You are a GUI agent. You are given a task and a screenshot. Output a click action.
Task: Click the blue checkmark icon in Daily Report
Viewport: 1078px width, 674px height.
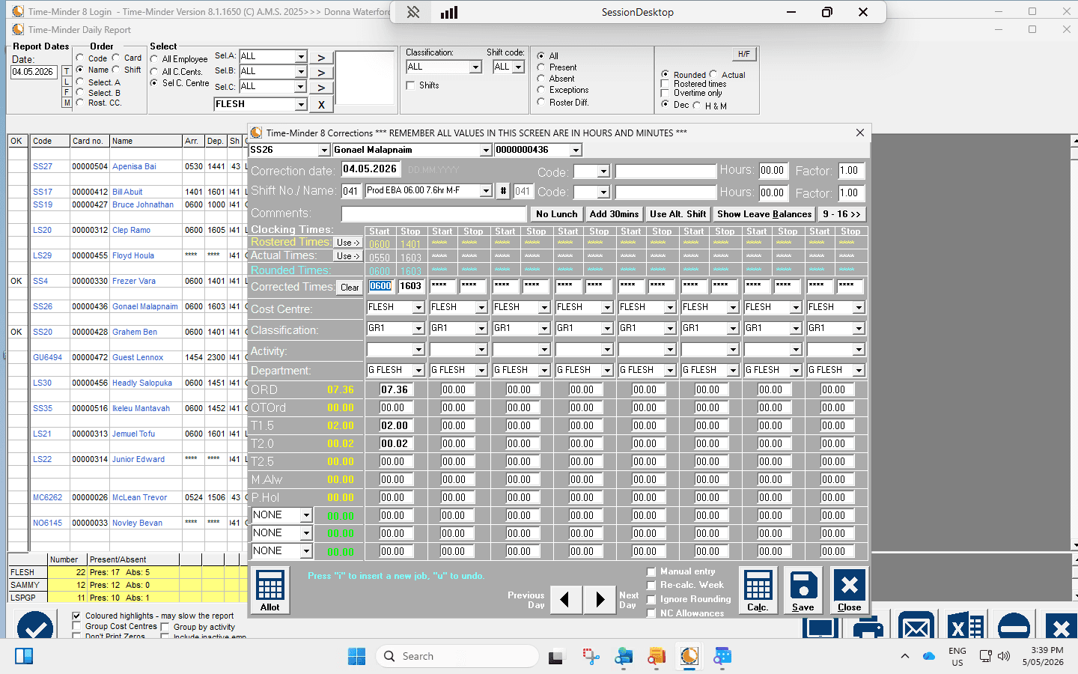coord(35,626)
